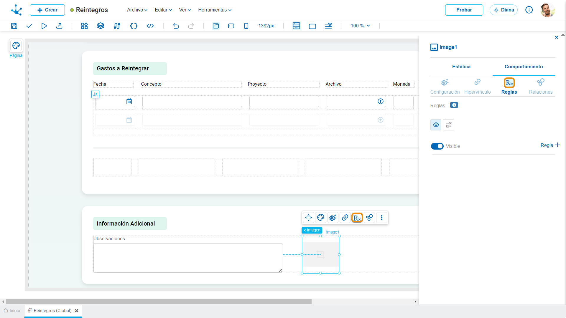This screenshot has height=318, width=566.
Task: Open the HTML source code icon
Action: click(x=150, y=26)
